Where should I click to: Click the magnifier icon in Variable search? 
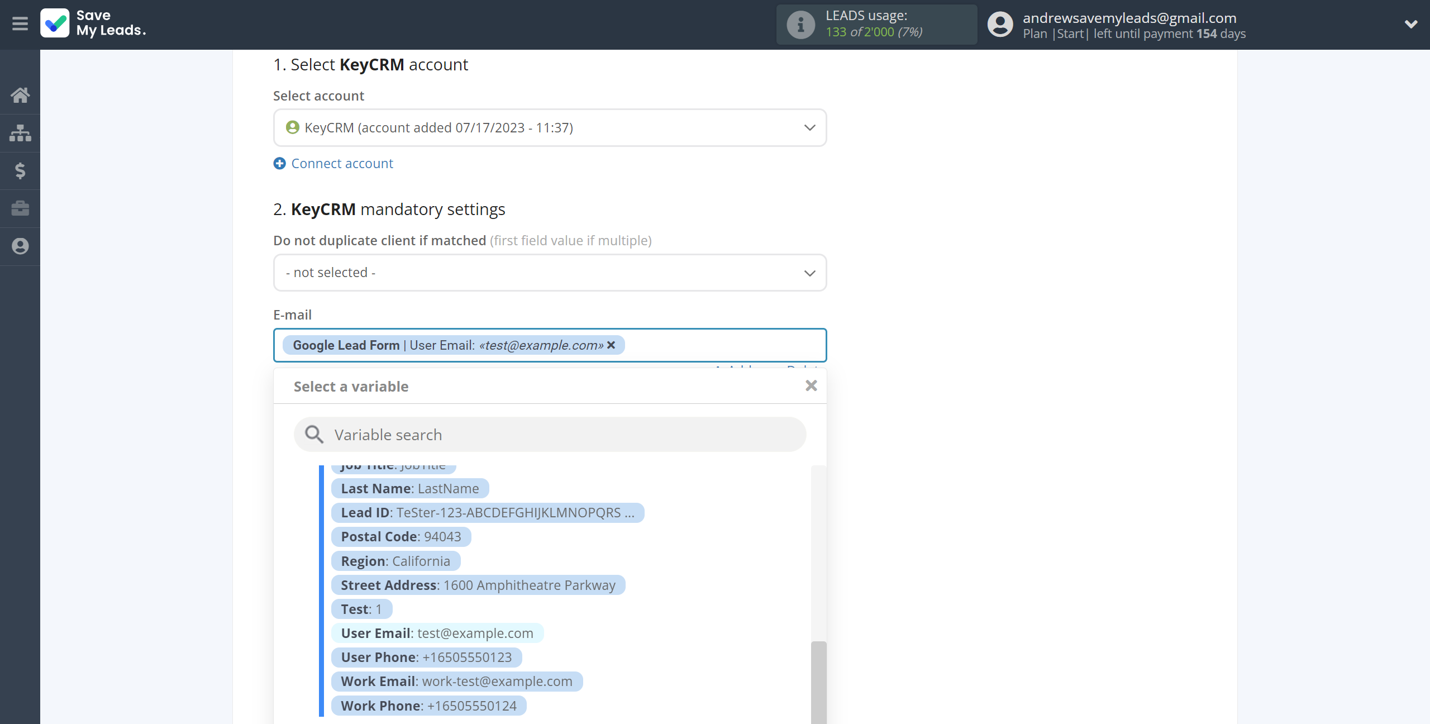click(x=314, y=435)
